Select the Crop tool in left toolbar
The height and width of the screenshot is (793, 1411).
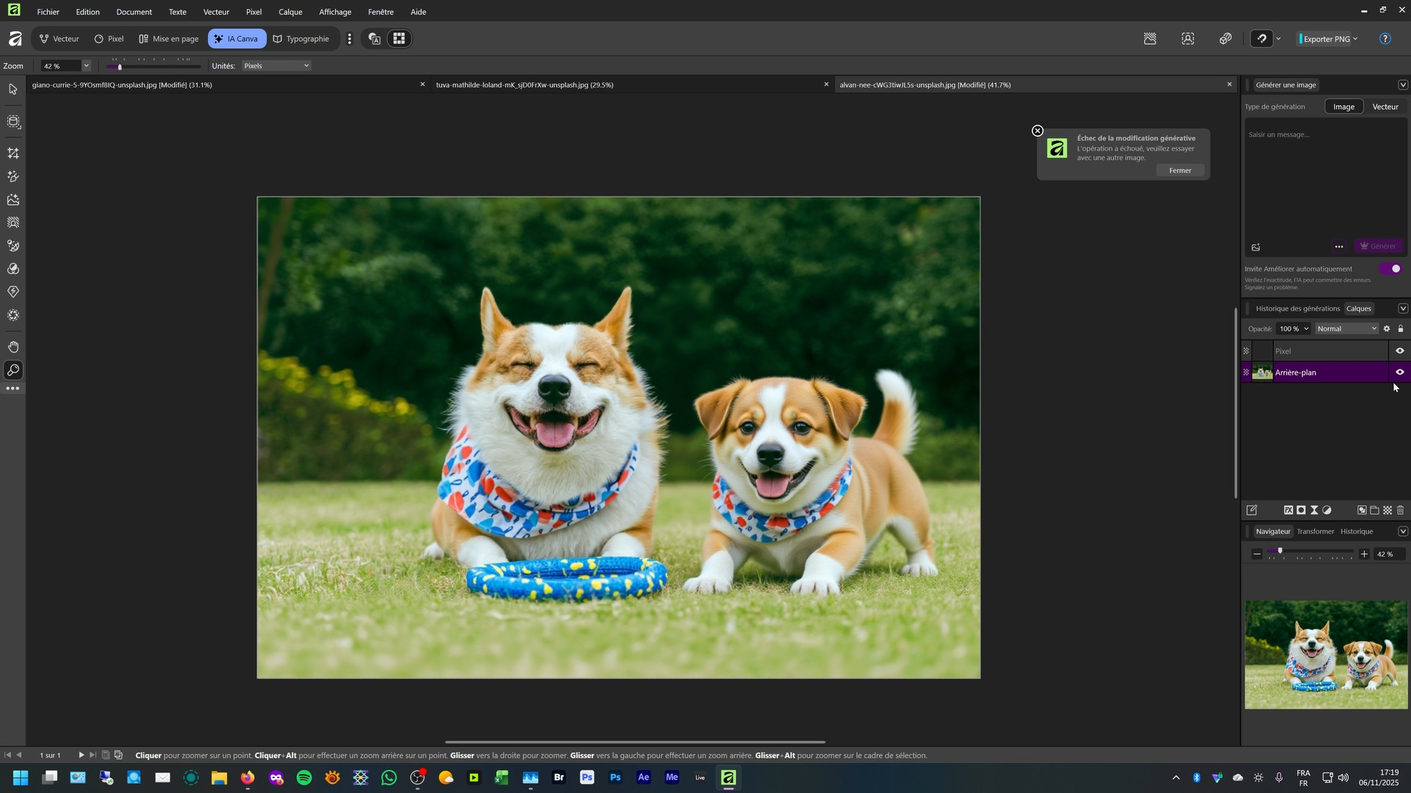point(13,153)
